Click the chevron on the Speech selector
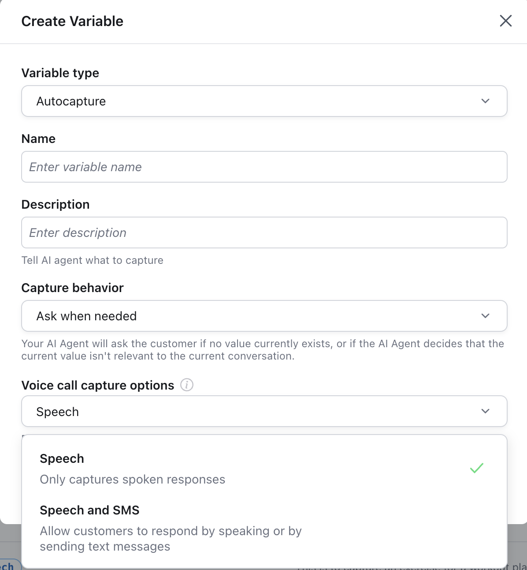The width and height of the screenshot is (527, 570). point(485,411)
